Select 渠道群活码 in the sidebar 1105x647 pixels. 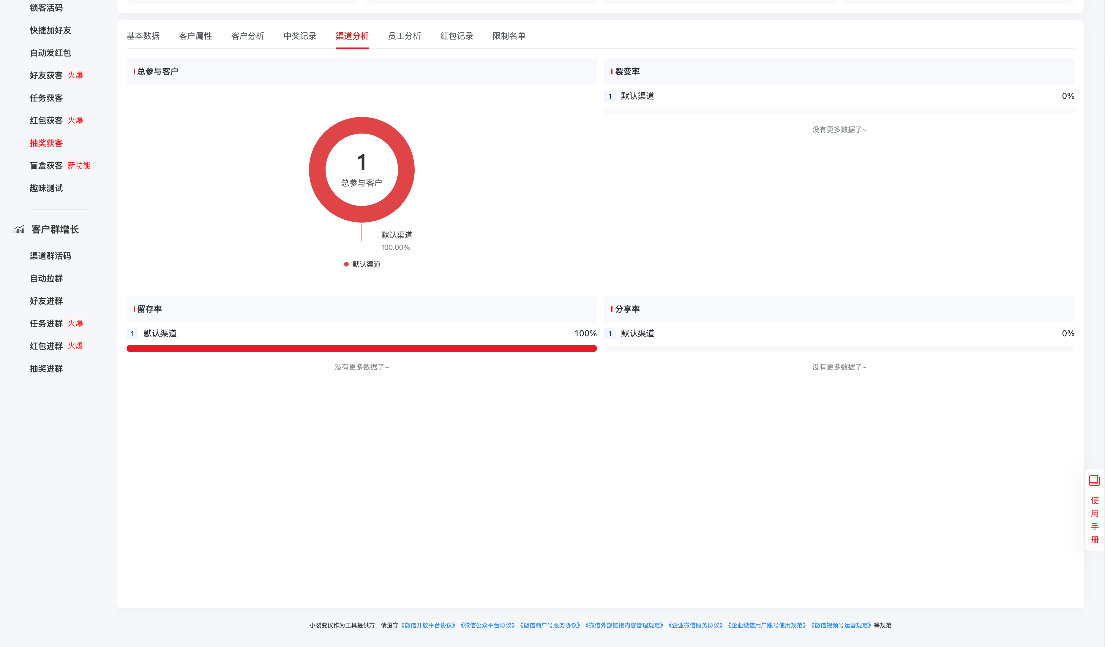pos(50,256)
